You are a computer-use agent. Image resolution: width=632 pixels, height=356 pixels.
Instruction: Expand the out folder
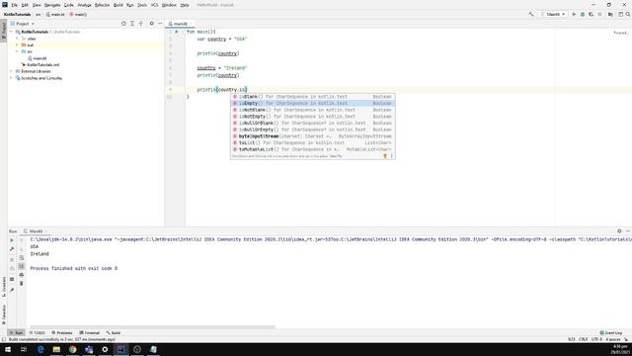click(17, 44)
